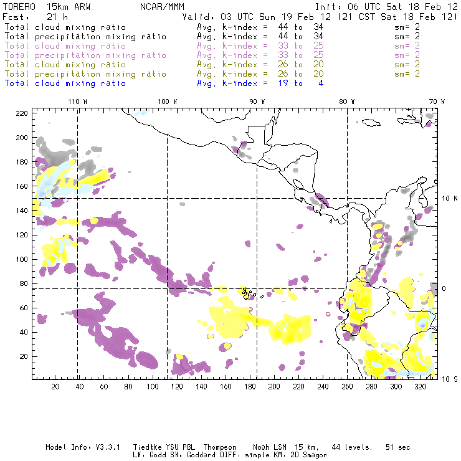Click the 90 W longitude label
This screenshot has height=461, width=461.
pos(257,101)
